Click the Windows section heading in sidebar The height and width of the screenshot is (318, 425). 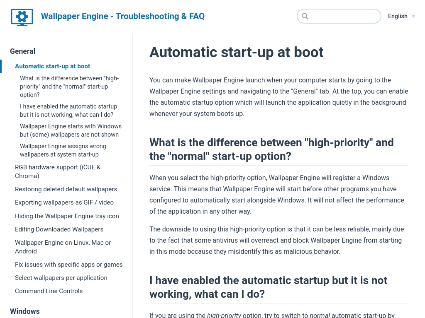pyautogui.click(x=24, y=311)
